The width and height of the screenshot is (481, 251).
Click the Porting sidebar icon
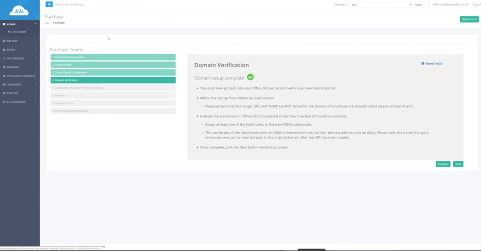(x=4, y=93)
